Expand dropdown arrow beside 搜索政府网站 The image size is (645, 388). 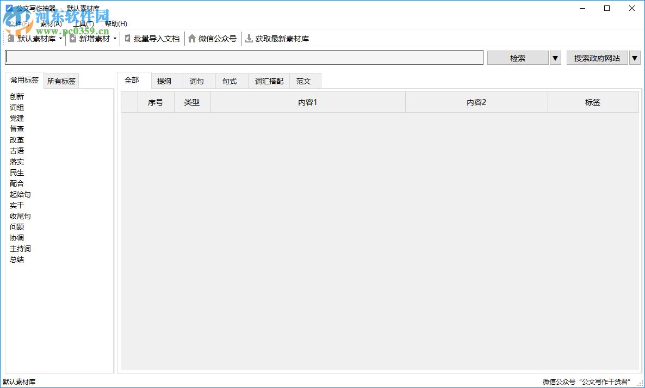click(x=635, y=58)
